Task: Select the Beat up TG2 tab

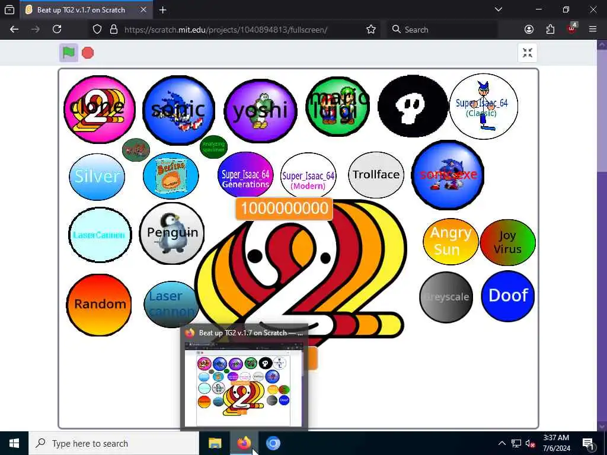Action: pos(87,10)
